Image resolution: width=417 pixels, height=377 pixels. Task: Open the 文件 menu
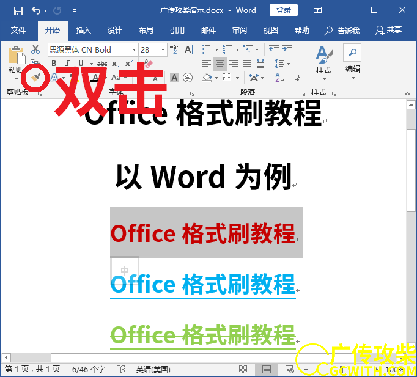tap(18, 31)
